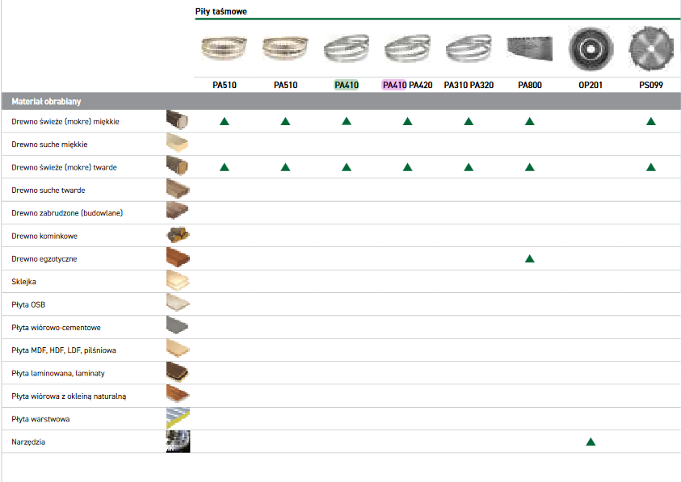Select the band saw image above PA310 PA320

coord(469,48)
